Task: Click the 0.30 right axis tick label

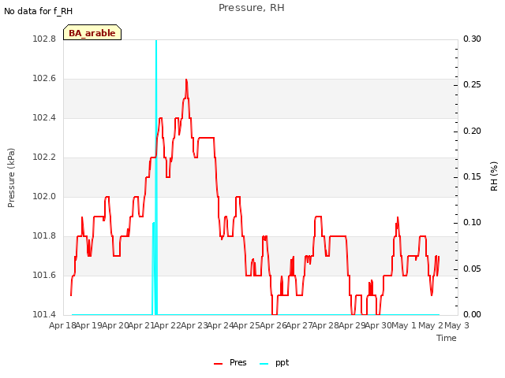Action: click(x=472, y=39)
